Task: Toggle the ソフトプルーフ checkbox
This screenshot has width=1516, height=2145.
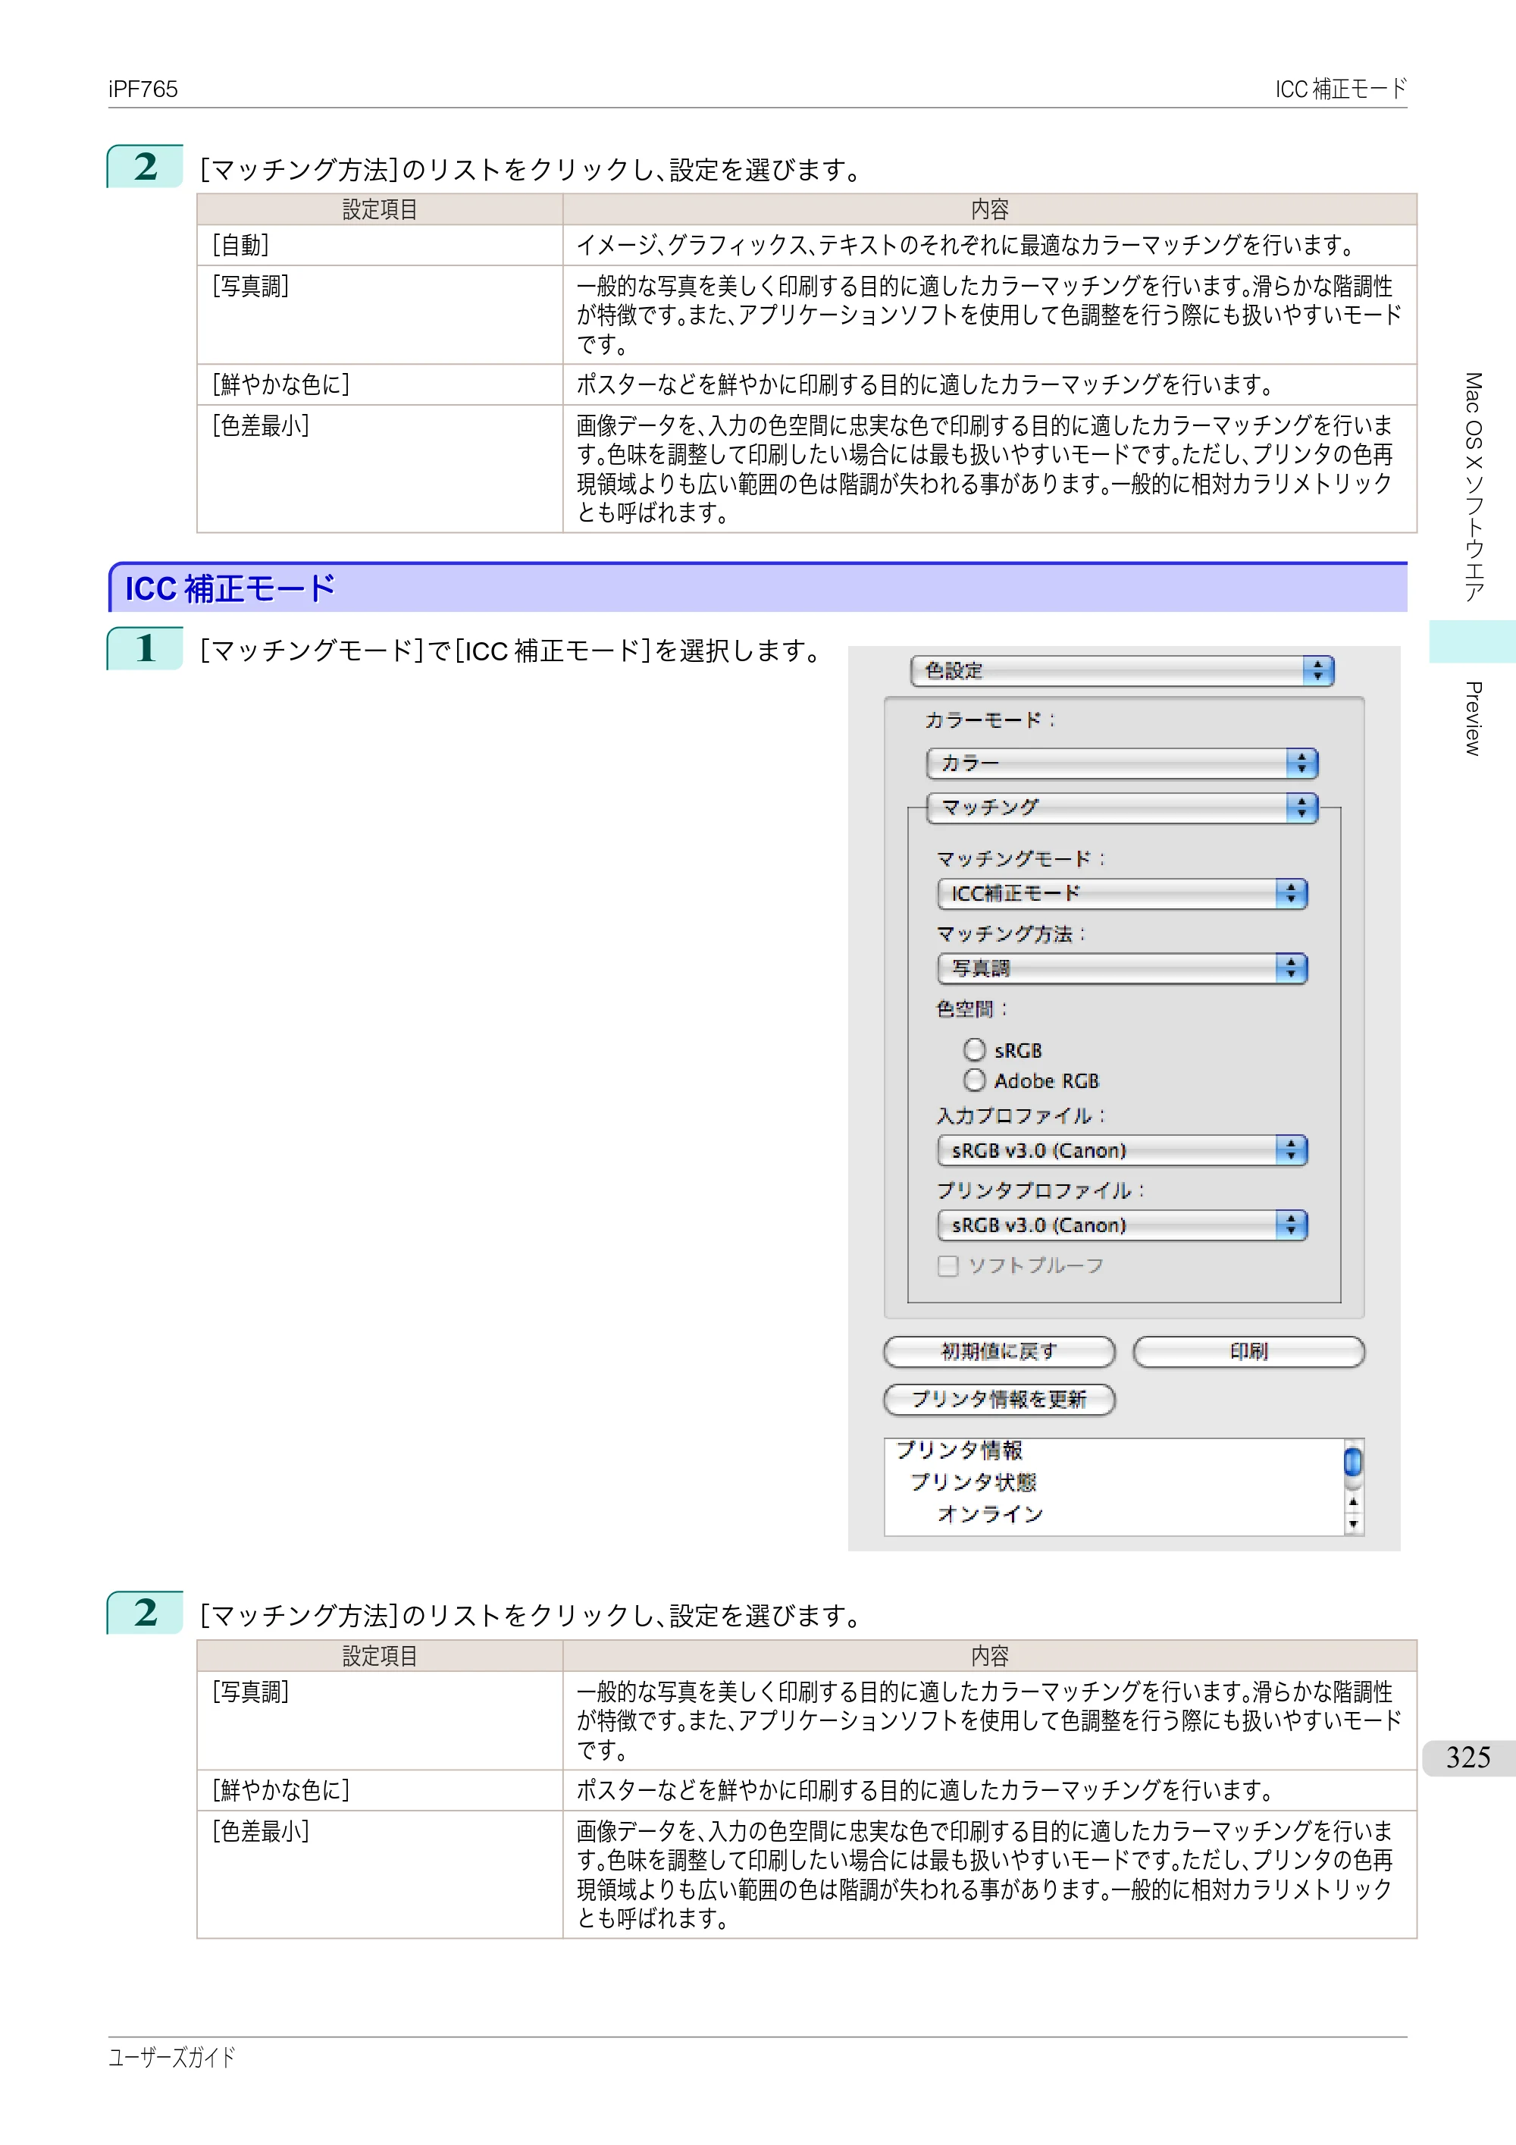Action: pyautogui.click(x=948, y=1266)
